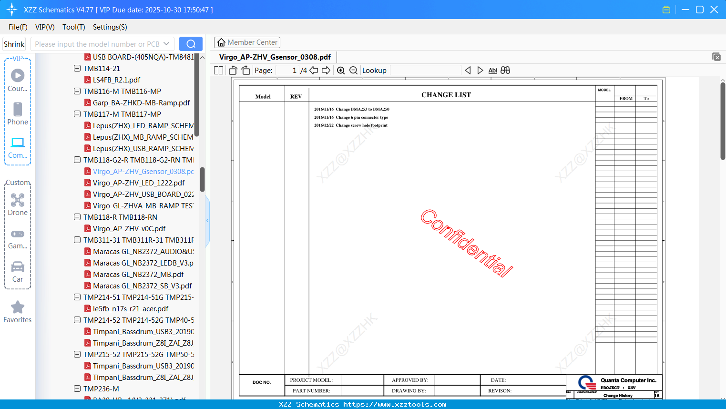Go to previous page arrow

coord(314,71)
